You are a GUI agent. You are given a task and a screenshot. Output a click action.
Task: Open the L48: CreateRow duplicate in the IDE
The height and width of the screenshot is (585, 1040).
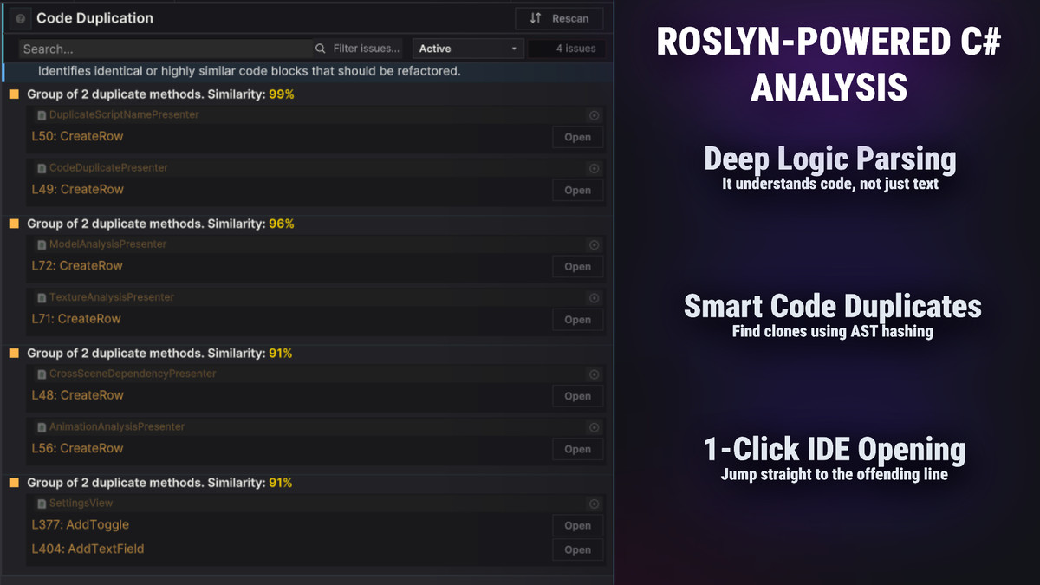point(578,395)
